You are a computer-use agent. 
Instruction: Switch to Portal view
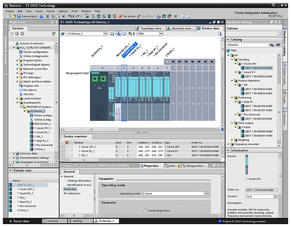(19, 221)
